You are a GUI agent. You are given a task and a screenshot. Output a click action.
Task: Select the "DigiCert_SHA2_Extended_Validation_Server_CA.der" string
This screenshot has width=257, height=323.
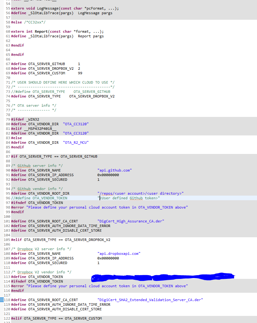(x=150, y=300)
